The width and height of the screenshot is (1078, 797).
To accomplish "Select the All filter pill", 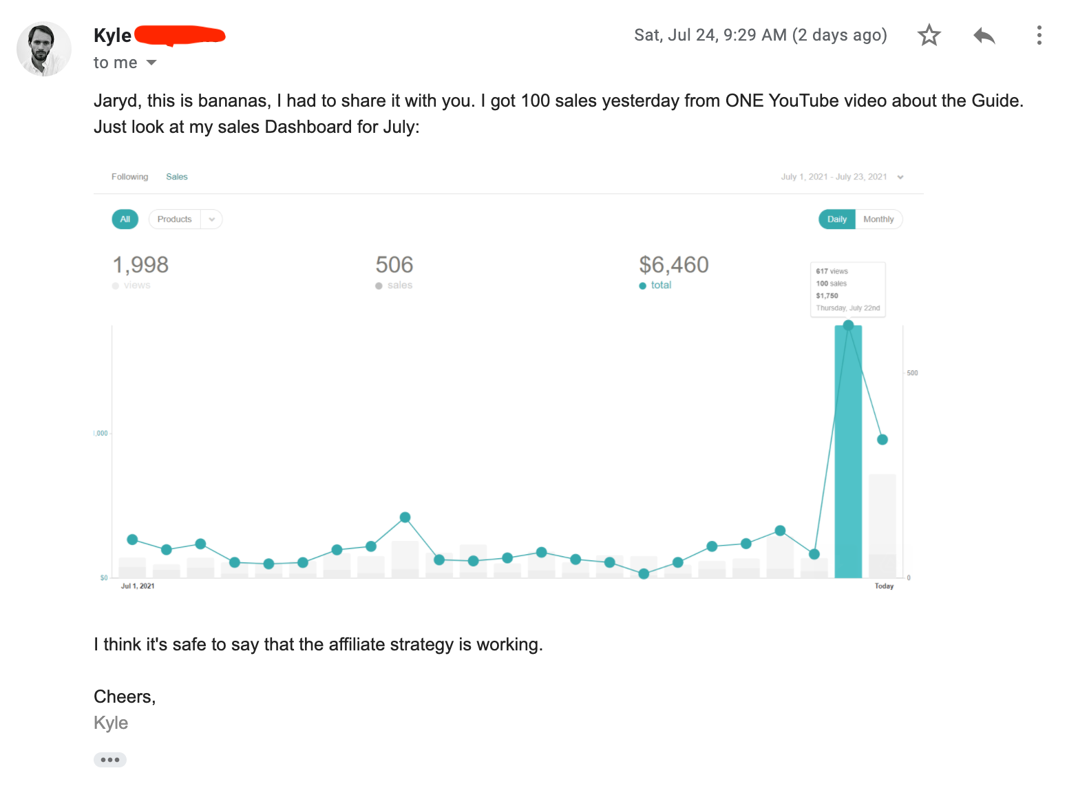I will pos(125,220).
